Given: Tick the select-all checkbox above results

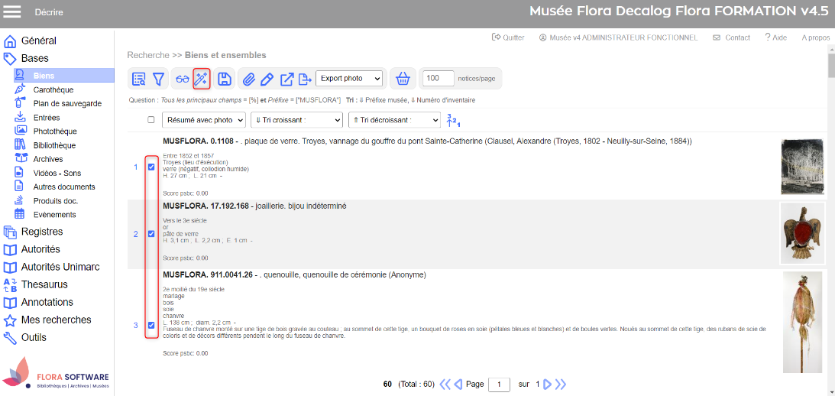Looking at the screenshot, I should tap(151, 120).
